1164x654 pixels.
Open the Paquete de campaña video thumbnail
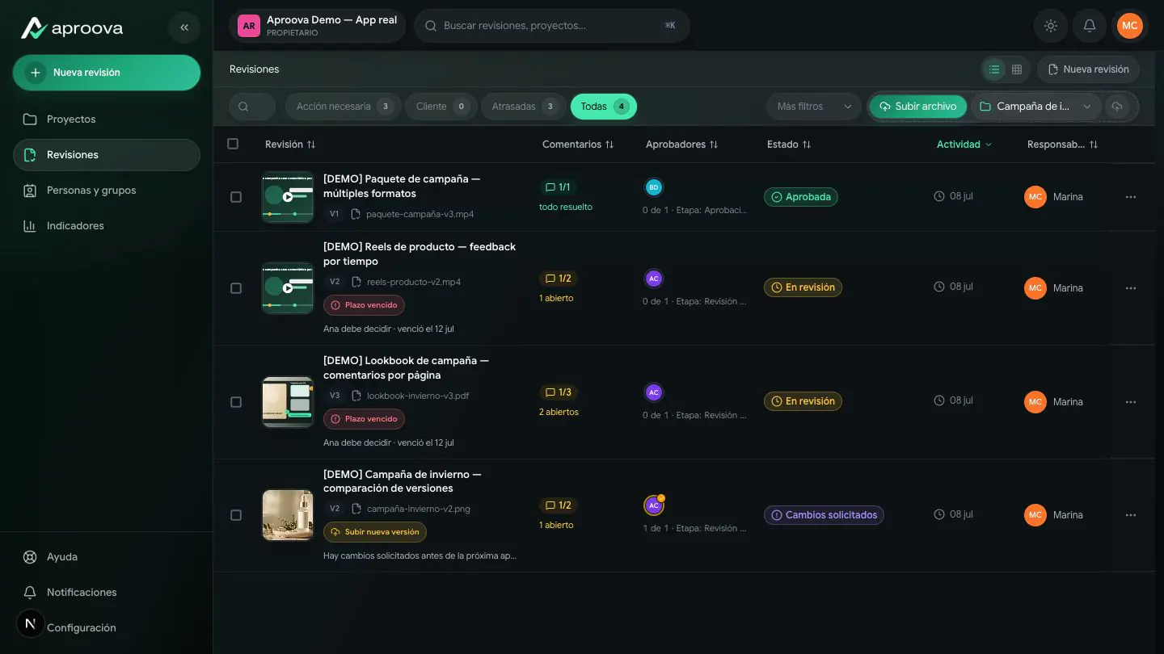pyautogui.click(x=288, y=197)
